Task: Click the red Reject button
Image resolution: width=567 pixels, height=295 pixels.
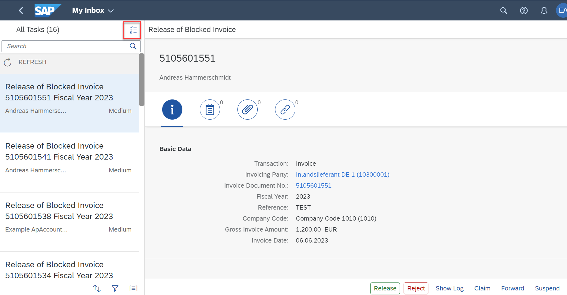Action: pos(416,288)
